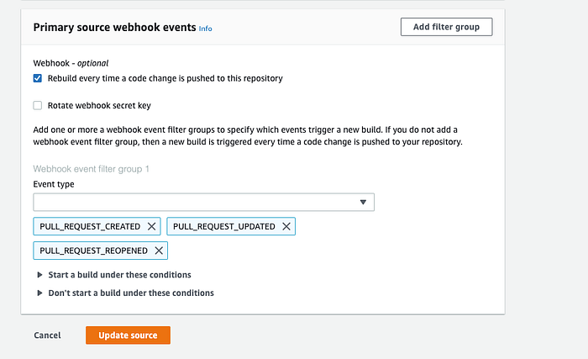Viewport: 588px width, 359px height.
Task: Click the Update source button
Action: click(128, 335)
